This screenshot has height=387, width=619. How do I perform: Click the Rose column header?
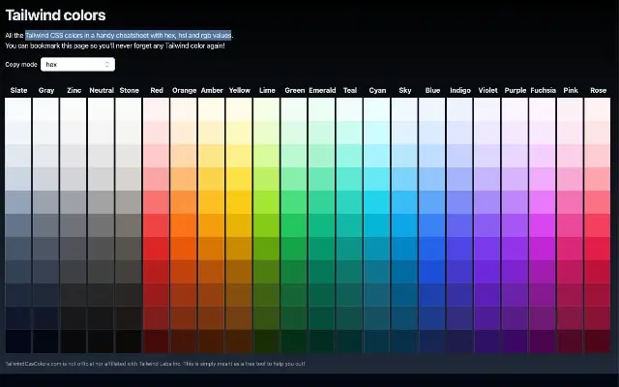click(x=598, y=90)
